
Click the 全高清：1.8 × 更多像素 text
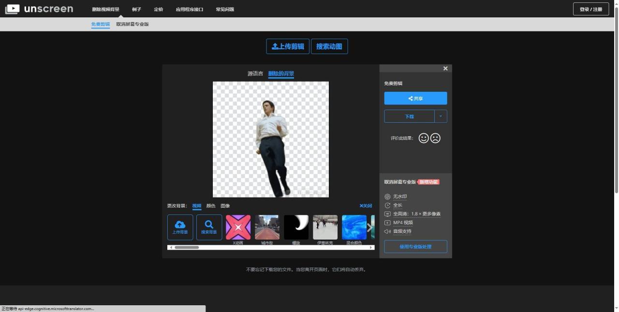pos(417,214)
